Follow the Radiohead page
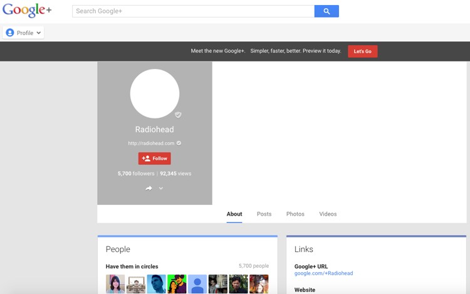This screenshot has height=294, width=470. (x=154, y=158)
